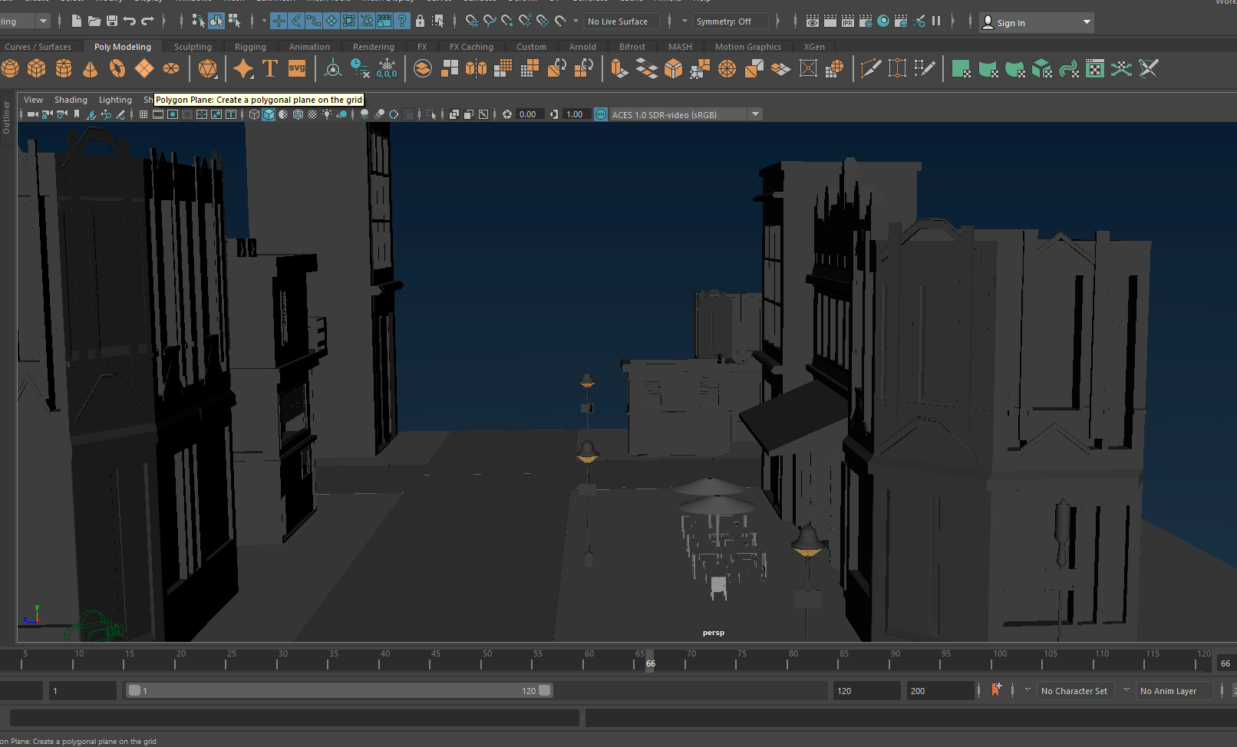Click the orange Polygon Type text tool

[x=270, y=69]
